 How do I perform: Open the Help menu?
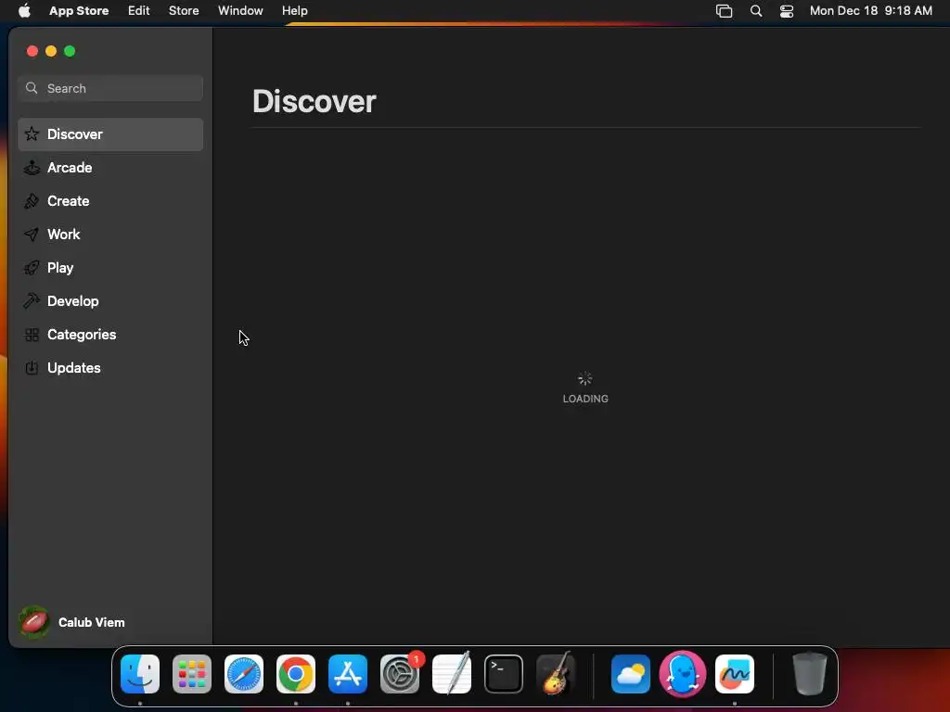click(x=294, y=11)
